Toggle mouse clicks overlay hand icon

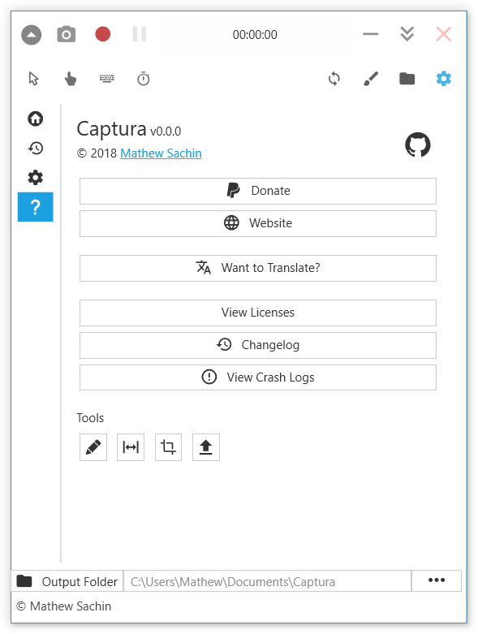[71, 79]
